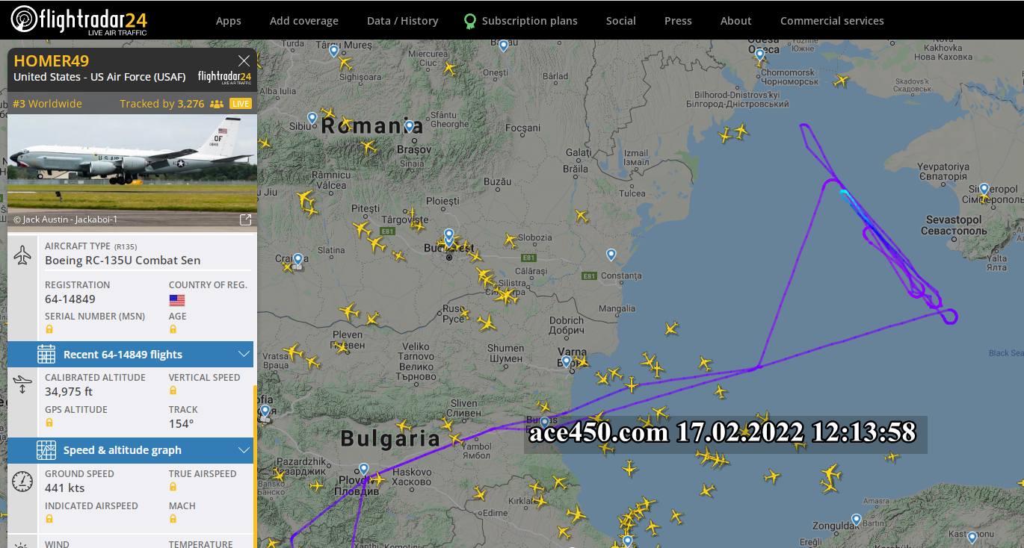The image size is (1024, 548).
Task: Click the Flightradar24 logo icon
Action: coord(24,19)
